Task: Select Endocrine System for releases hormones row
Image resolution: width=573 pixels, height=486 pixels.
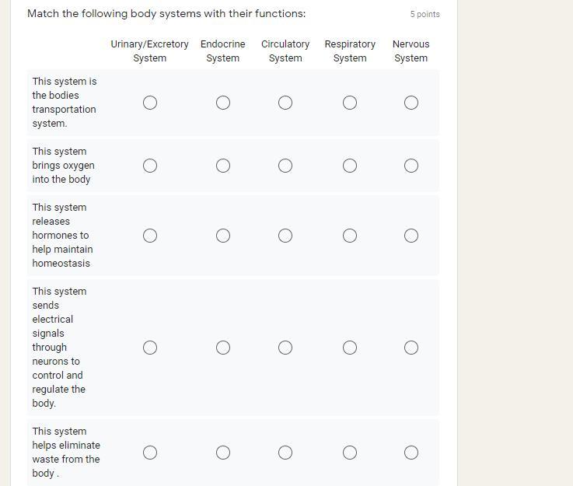Action: (x=223, y=236)
